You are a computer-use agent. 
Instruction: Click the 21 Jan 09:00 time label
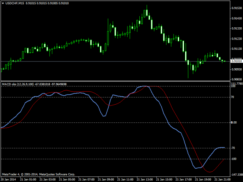coord(106,179)
